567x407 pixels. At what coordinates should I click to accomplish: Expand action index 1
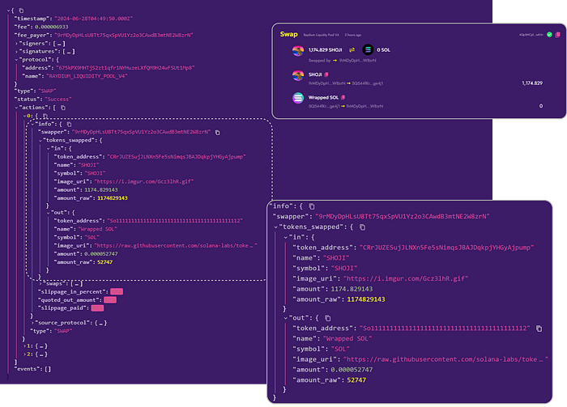[24, 346]
